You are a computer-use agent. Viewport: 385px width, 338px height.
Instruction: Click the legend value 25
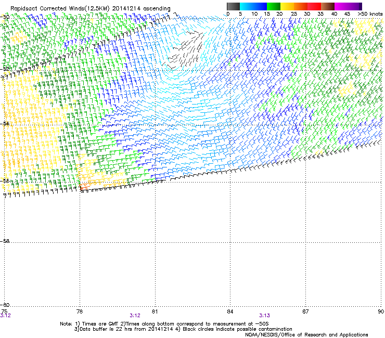(294, 14)
